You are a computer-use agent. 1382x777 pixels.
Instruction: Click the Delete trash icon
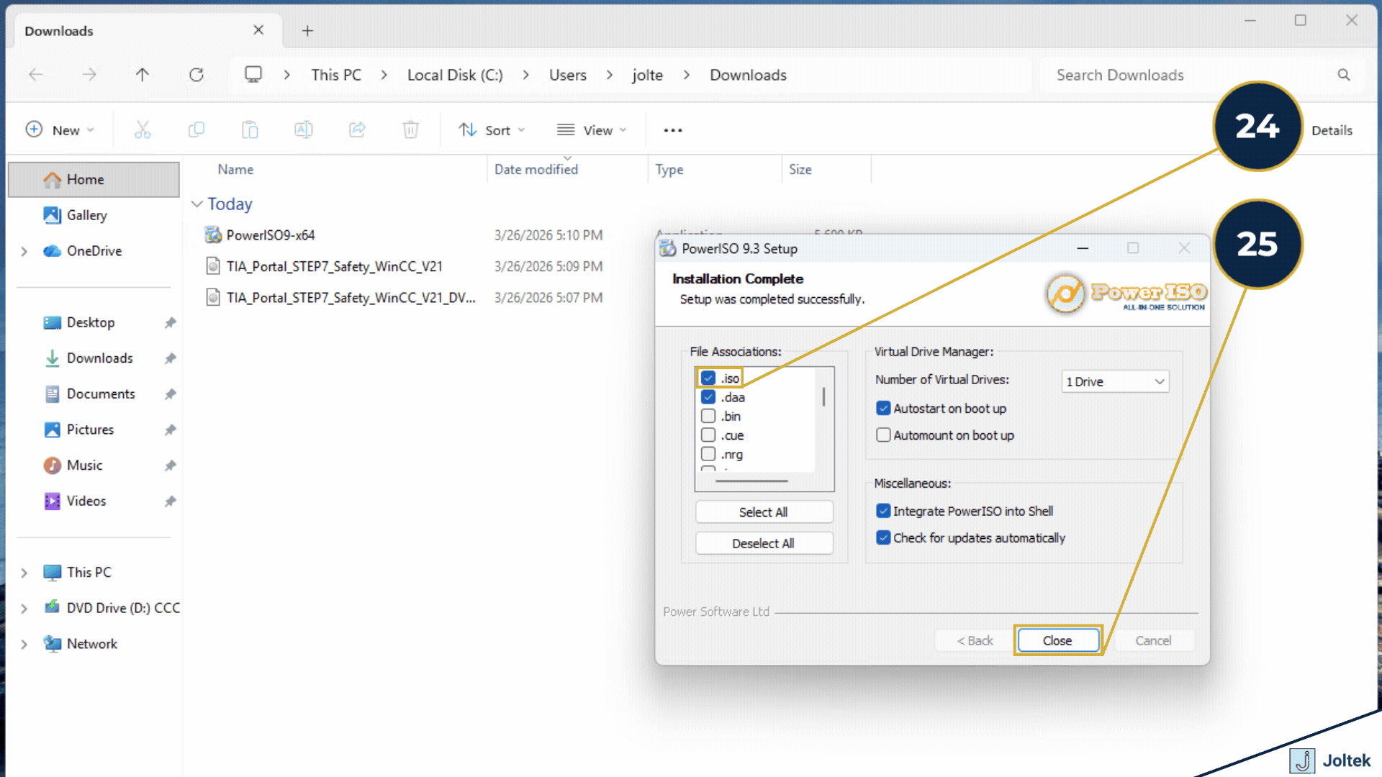(410, 129)
